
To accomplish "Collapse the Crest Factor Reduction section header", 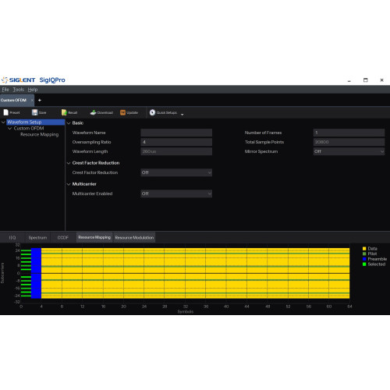I will coord(69,163).
